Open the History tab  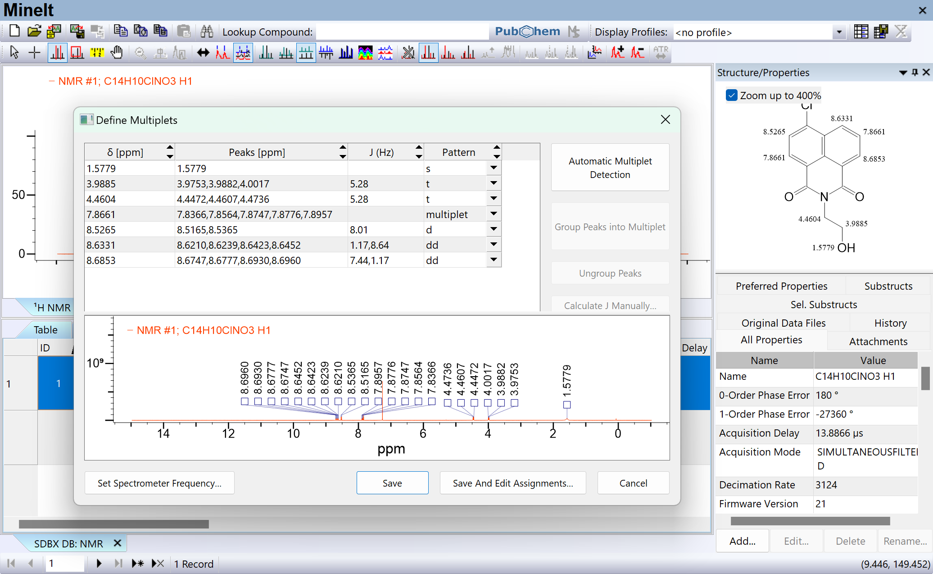tap(890, 323)
